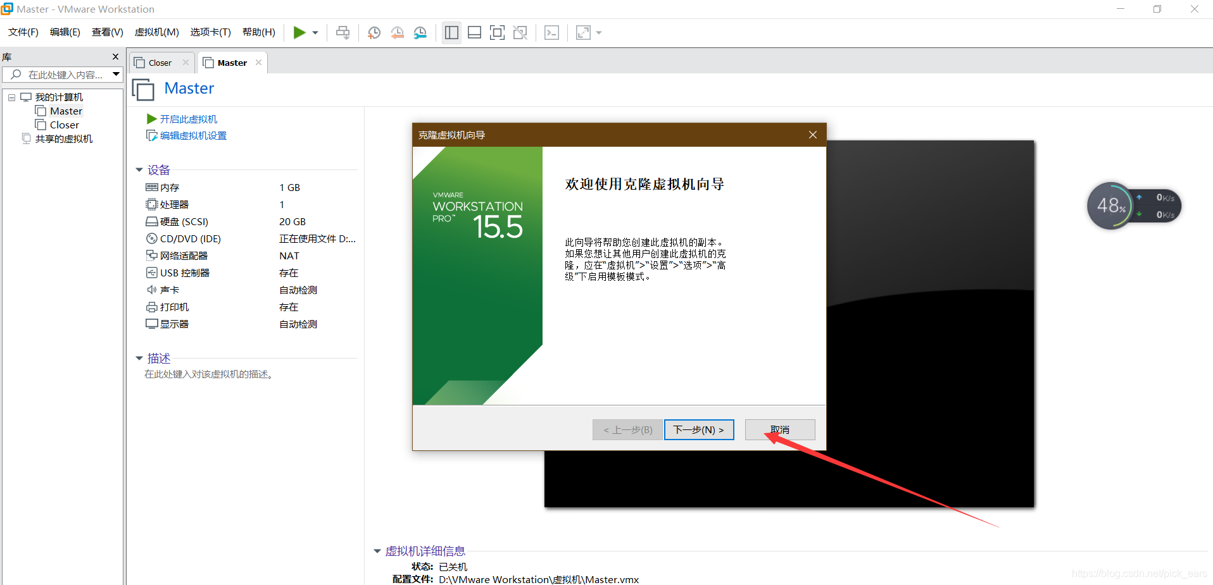The height and width of the screenshot is (585, 1213).
Task: Click 取消 in clone wizard
Action: coord(780,429)
